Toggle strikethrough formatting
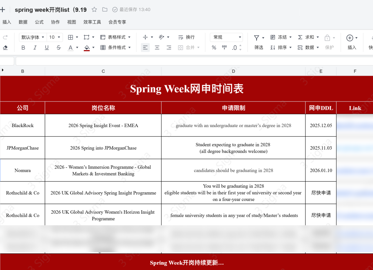 coord(58,48)
